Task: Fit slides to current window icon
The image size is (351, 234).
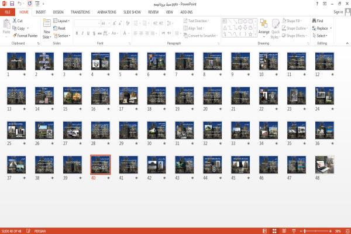Action: [x=347, y=231]
